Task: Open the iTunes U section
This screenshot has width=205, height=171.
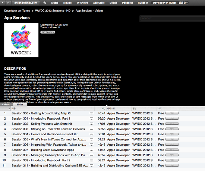Action: [x=143, y=3]
